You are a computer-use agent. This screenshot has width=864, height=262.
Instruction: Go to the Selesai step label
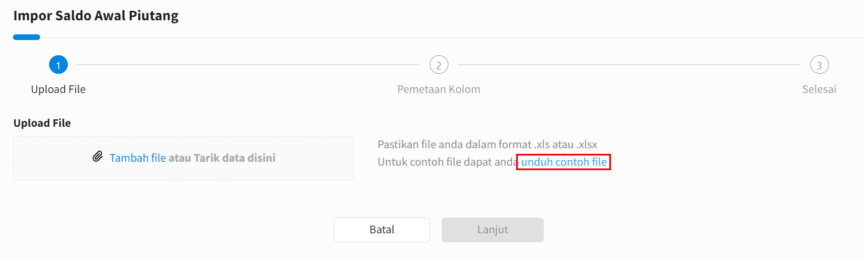pos(819,90)
